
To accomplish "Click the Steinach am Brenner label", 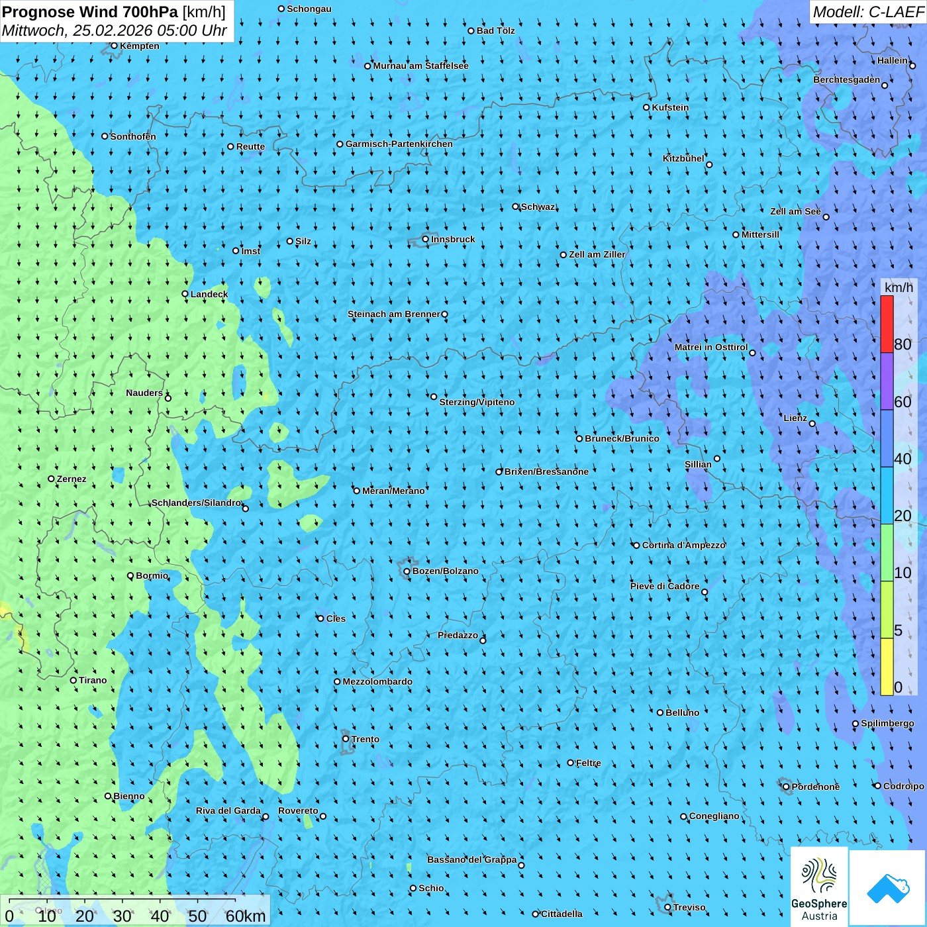I will point(394,314).
